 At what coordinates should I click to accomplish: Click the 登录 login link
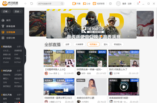124,4
